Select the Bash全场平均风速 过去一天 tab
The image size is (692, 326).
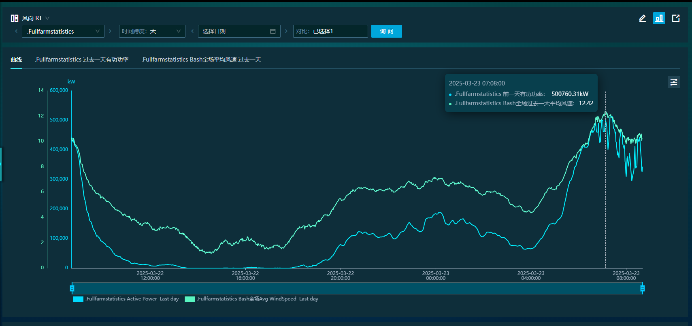click(201, 60)
